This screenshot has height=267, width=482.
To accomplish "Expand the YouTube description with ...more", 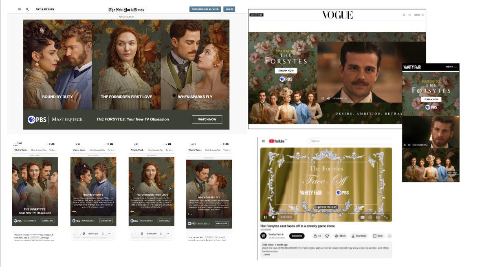I will click(266, 254).
